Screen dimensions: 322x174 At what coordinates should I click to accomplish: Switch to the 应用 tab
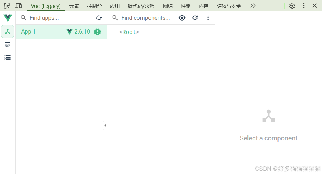[x=115, y=6]
